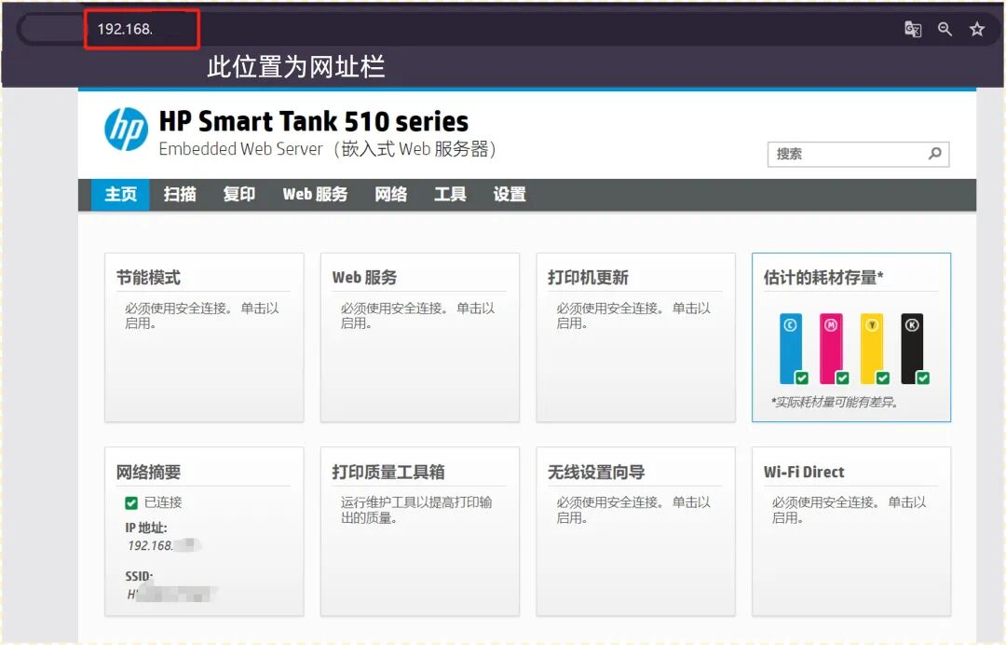The height and width of the screenshot is (645, 1006).
Task: Click the translate page icon in address bar
Action: point(912,29)
